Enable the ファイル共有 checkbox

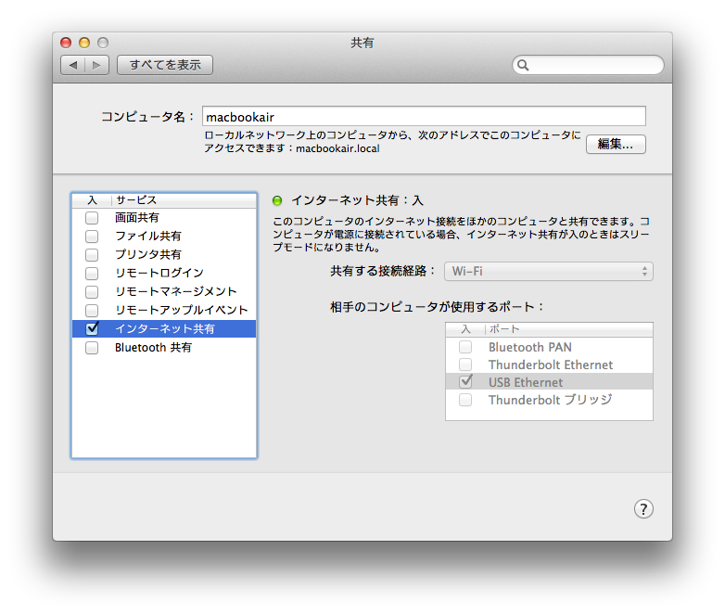[x=92, y=236]
